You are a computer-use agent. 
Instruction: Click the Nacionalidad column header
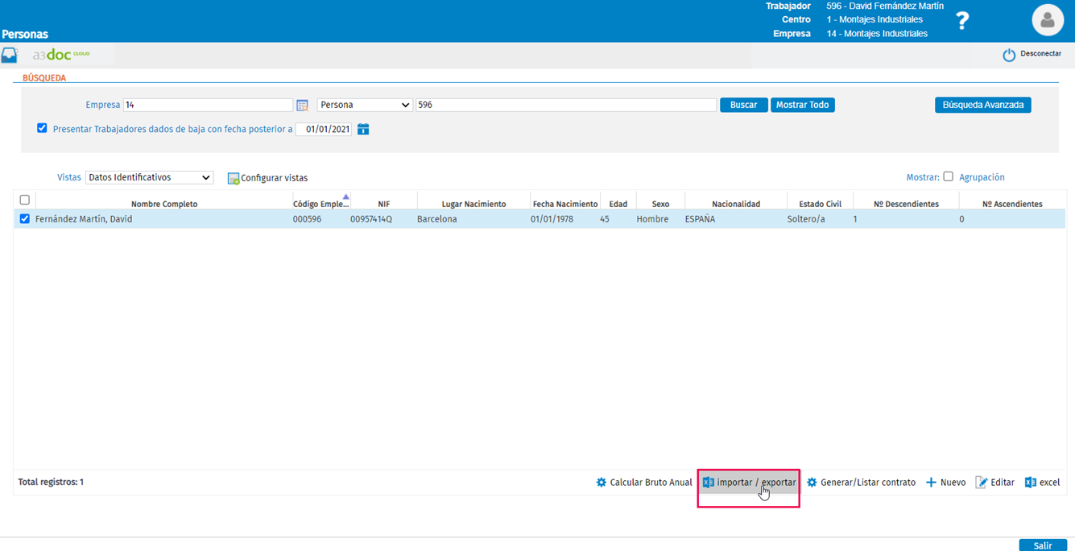(x=736, y=204)
